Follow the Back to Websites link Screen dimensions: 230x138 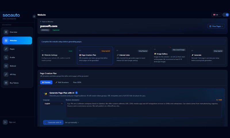click(x=47, y=22)
